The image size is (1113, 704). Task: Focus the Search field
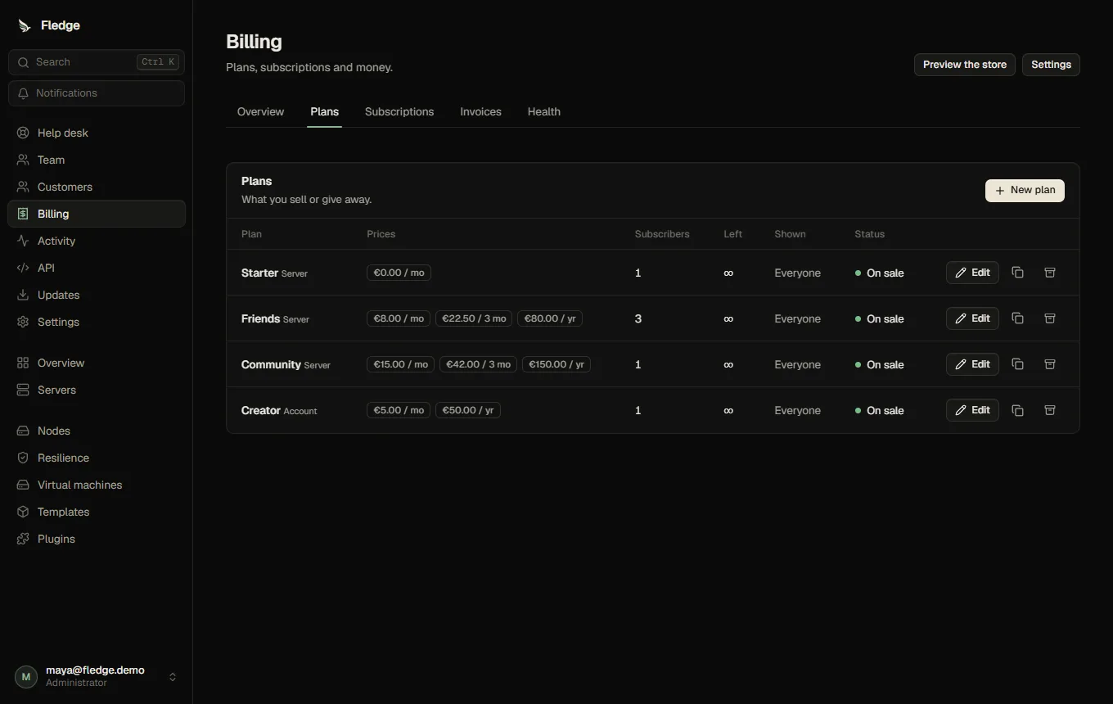pos(97,62)
